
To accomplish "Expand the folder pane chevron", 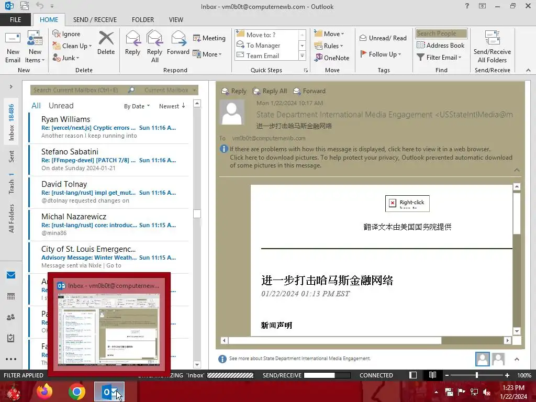I will click(11, 86).
